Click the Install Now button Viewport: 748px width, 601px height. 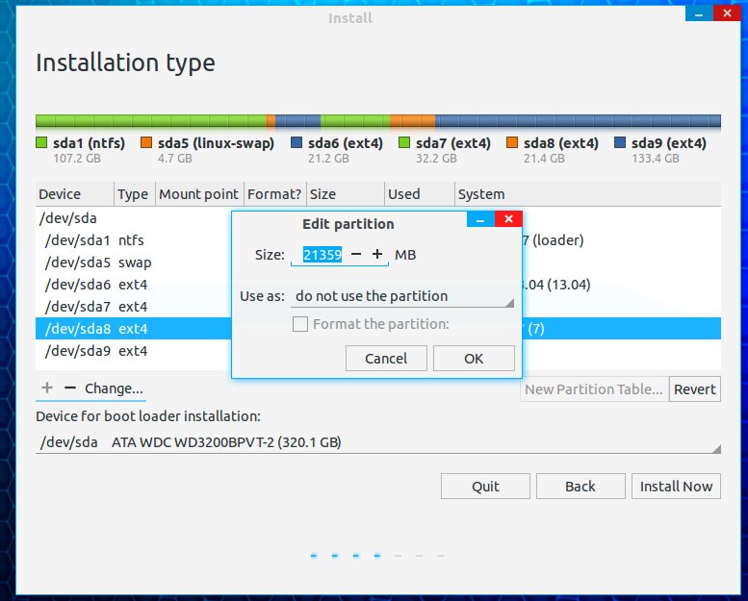[676, 486]
